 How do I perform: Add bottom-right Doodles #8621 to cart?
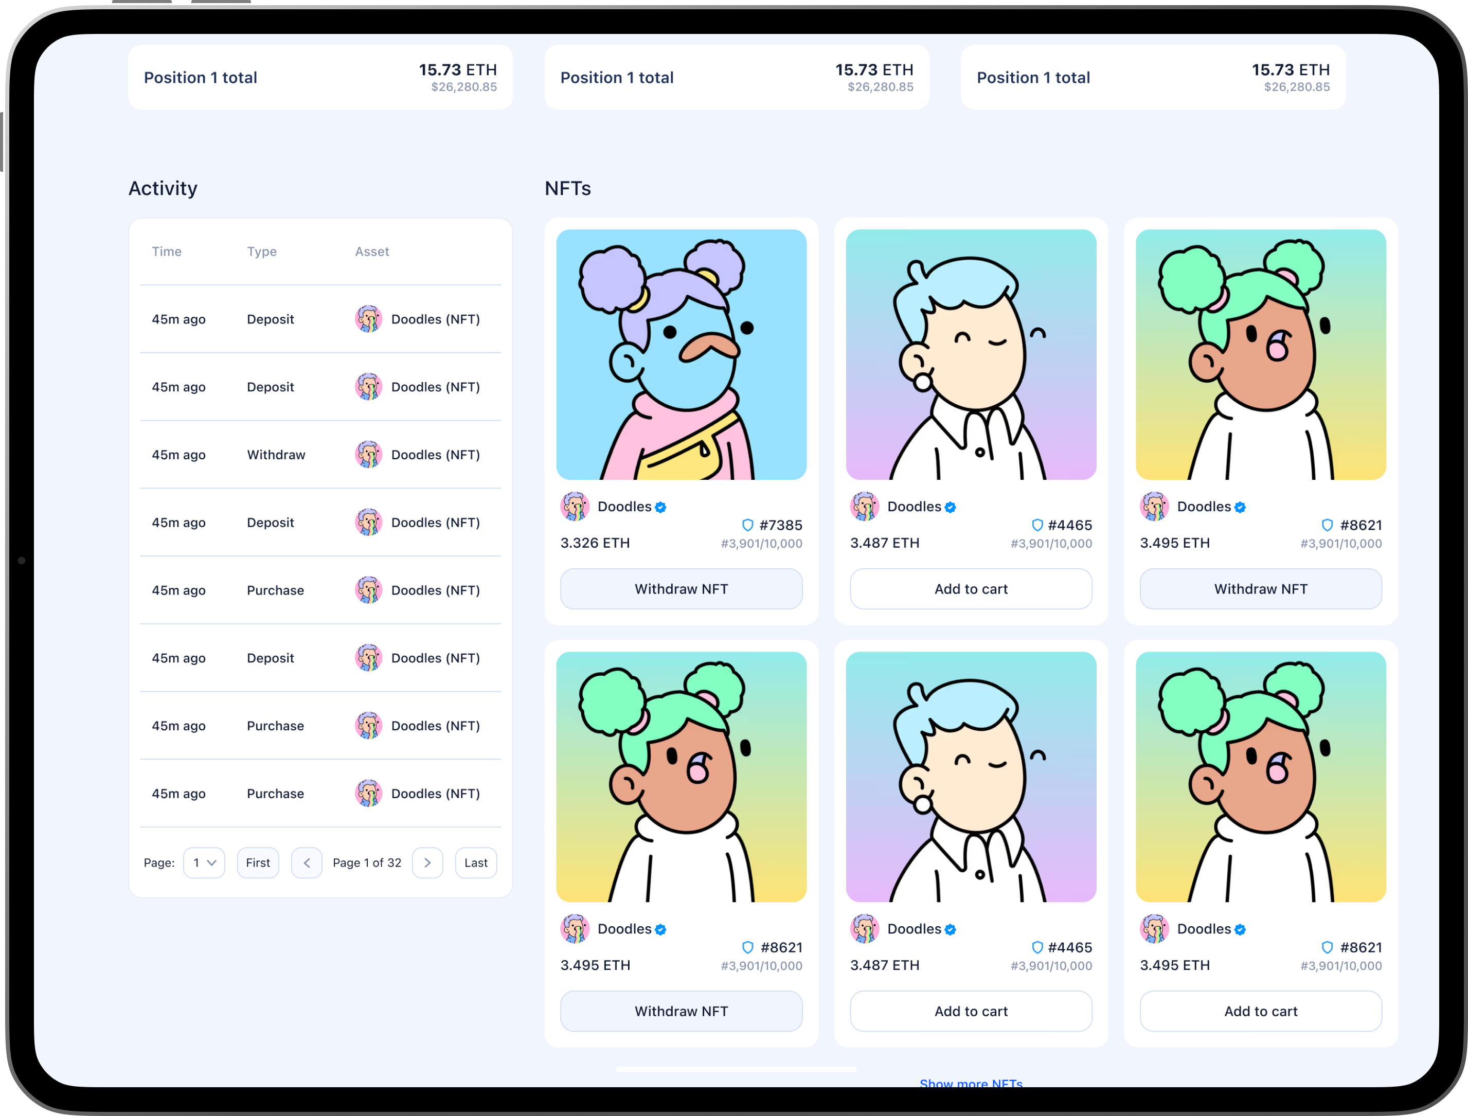[1260, 1011]
